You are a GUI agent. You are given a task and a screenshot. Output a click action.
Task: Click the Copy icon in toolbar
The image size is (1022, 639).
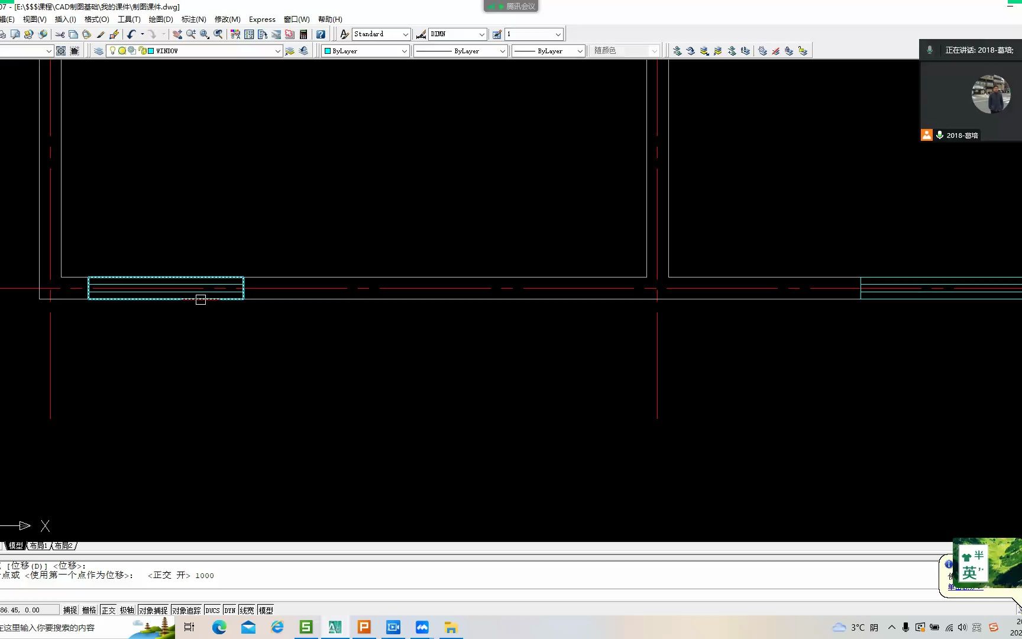(x=73, y=34)
